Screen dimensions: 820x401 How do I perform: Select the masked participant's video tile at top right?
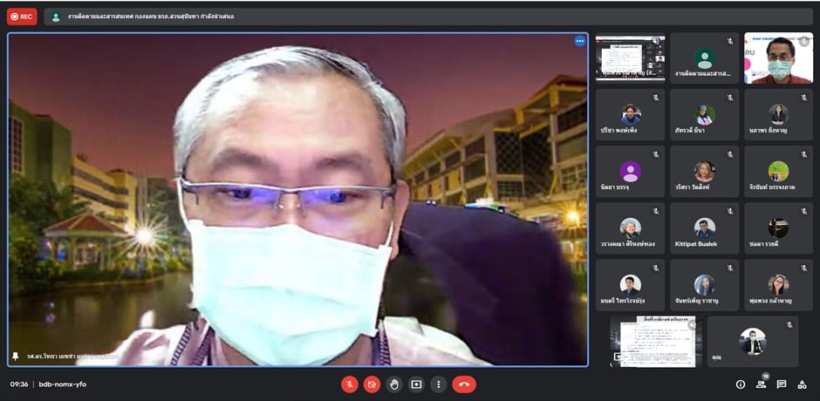click(x=778, y=58)
